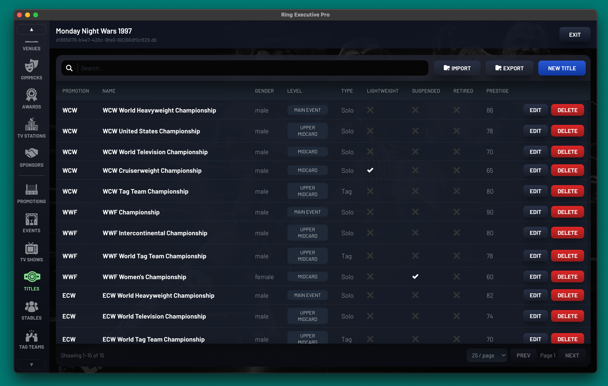Sort by the Type column header
608x386 pixels.
[x=347, y=91]
